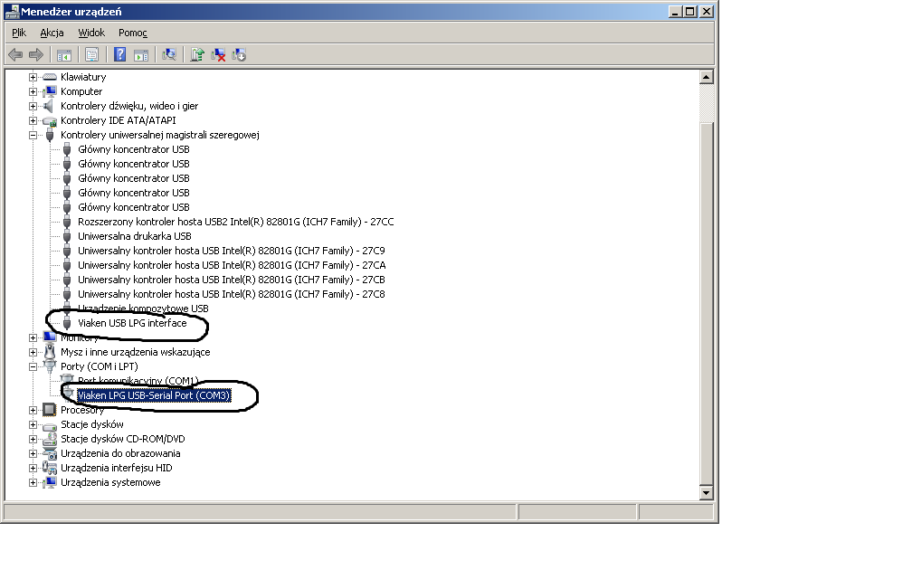Expand the Urządzenia systemowe node
The image size is (912, 570).
(33, 482)
